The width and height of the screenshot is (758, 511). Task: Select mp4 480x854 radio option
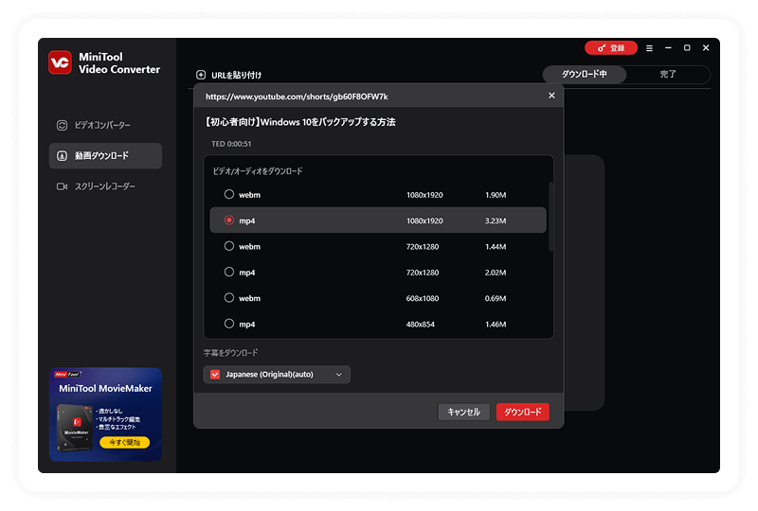pyautogui.click(x=229, y=324)
